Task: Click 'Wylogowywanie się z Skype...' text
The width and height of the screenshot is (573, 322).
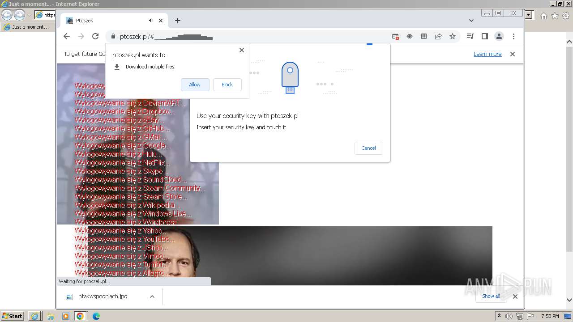Action: pos(121,171)
